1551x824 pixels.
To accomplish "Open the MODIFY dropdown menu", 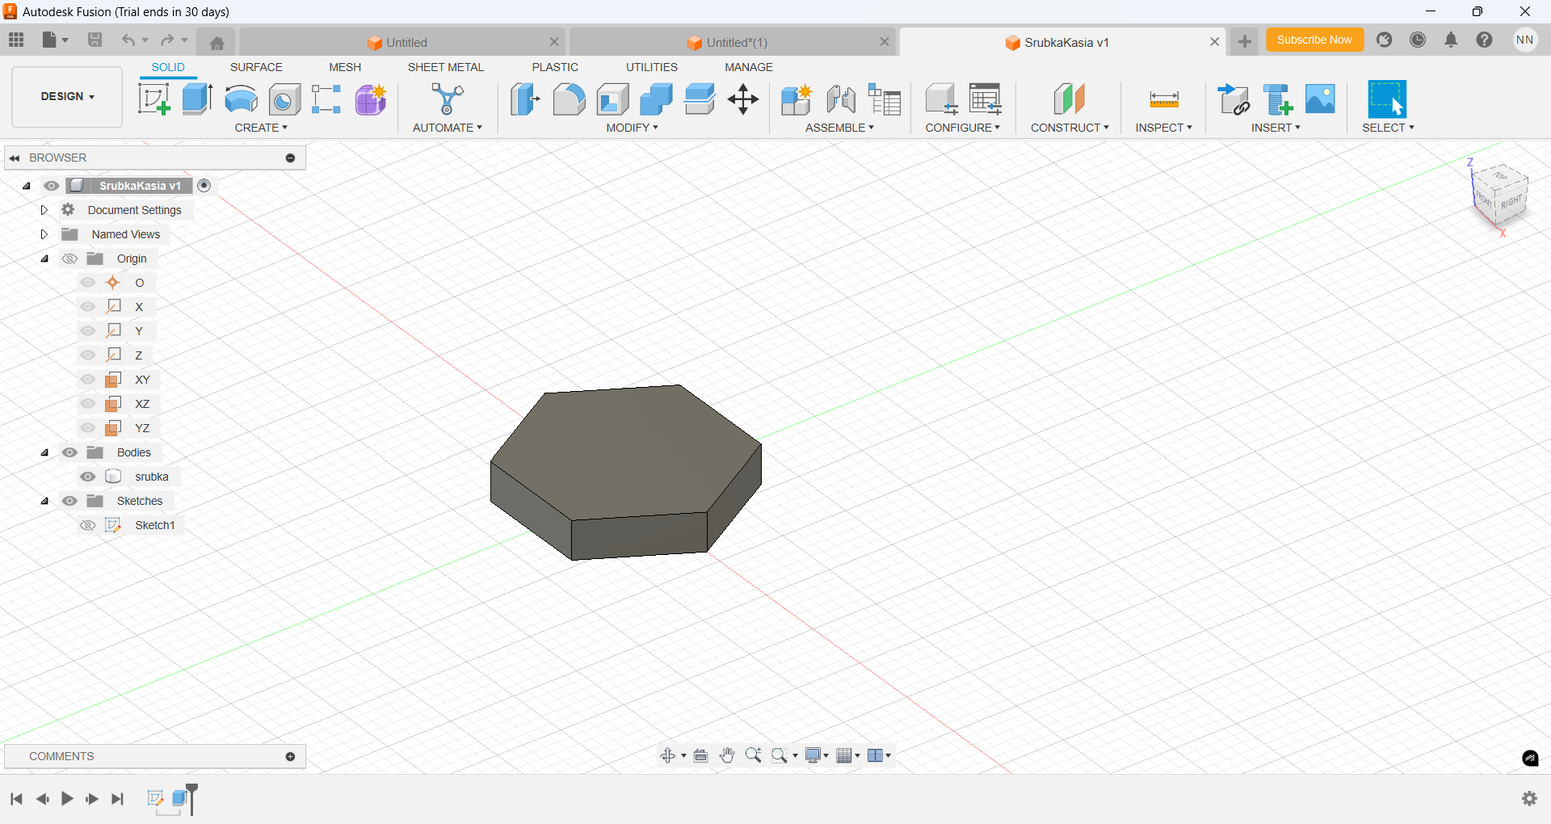I will pos(633,128).
